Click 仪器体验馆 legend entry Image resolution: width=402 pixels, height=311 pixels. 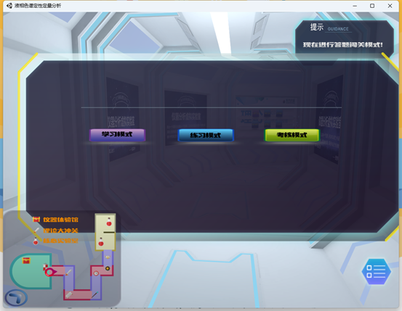tap(56, 220)
